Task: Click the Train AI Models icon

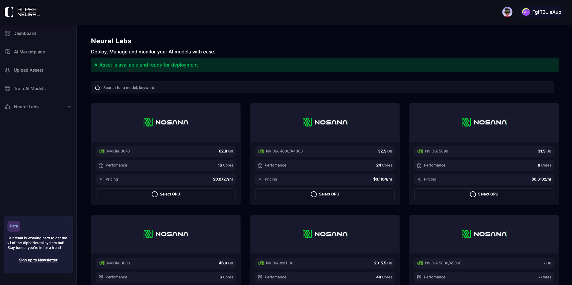Action: (x=7, y=89)
